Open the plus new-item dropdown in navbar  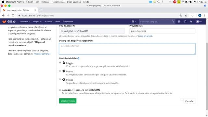point(134,21)
